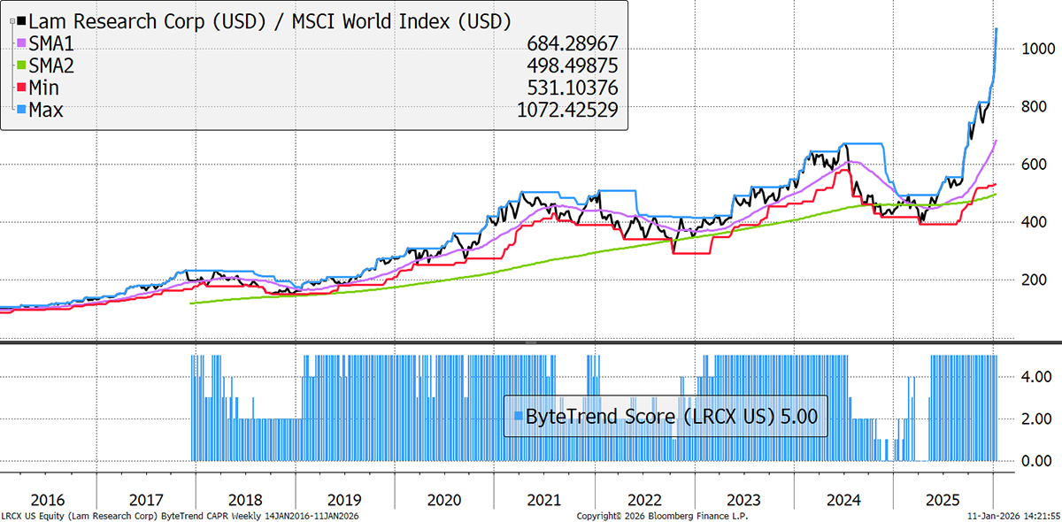1062x522 pixels.
Task: Click the 2018 year label on the time axis
Action: [244, 500]
